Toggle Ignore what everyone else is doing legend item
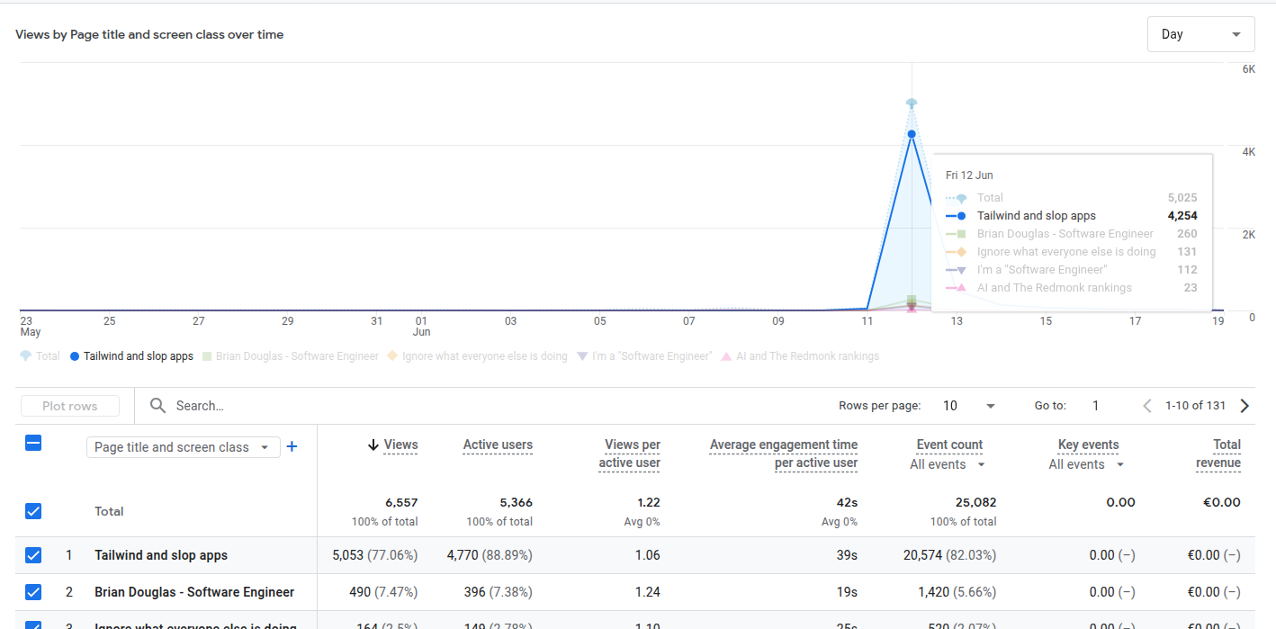 tap(478, 356)
